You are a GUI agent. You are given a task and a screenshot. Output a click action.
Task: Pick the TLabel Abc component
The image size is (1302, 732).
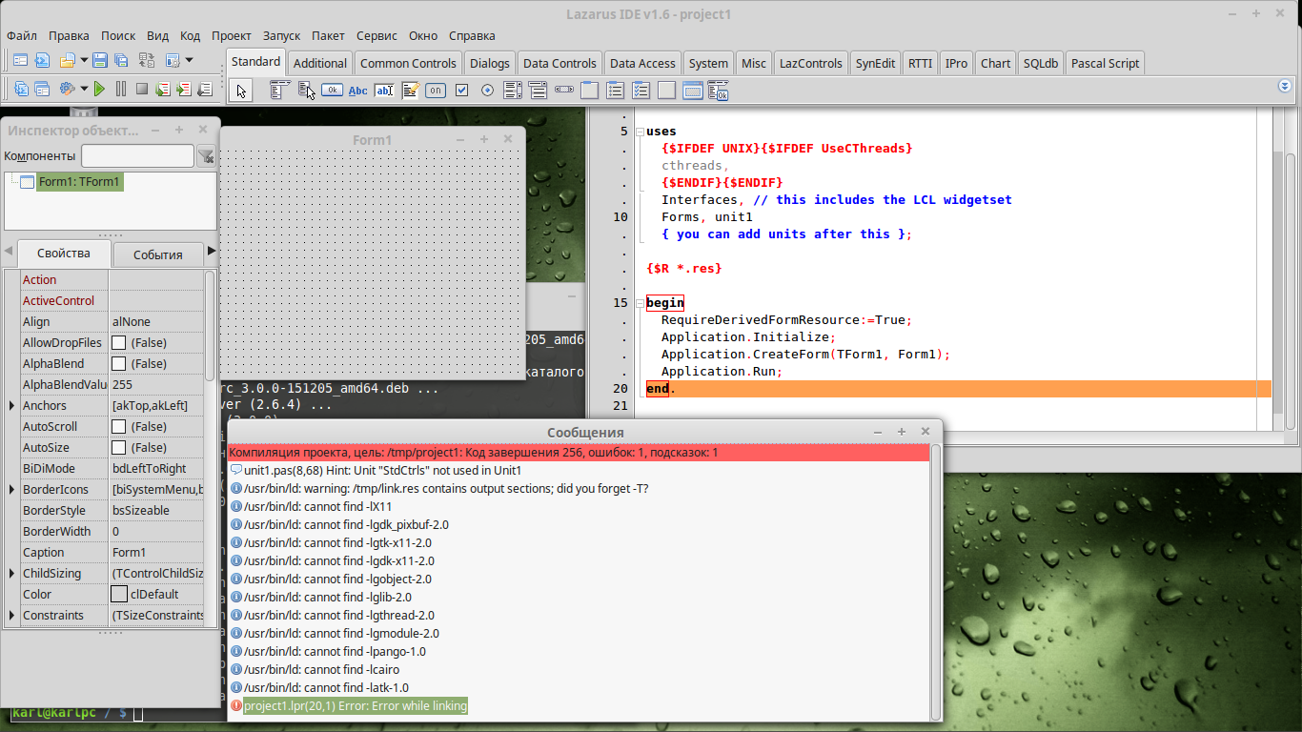357,91
